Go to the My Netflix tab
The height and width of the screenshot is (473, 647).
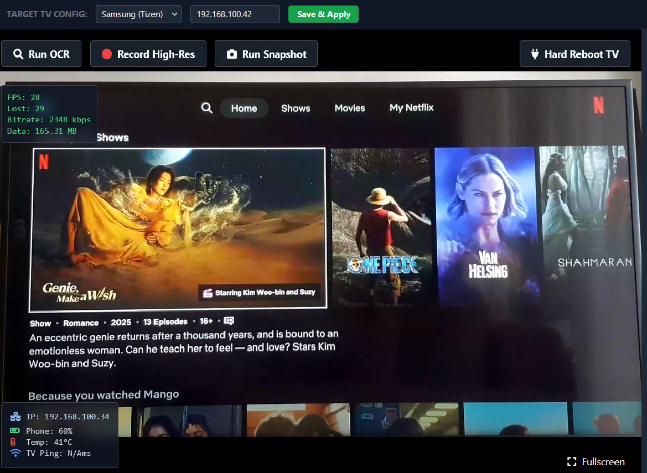click(x=411, y=108)
